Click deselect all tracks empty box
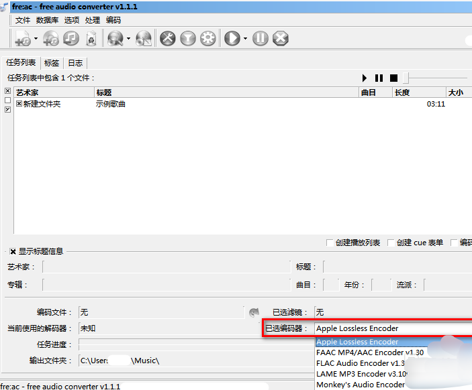 click(x=8, y=100)
